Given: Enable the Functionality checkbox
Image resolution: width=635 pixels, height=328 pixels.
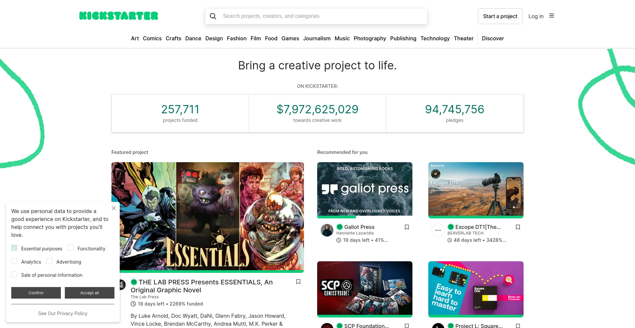Looking at the screenshot, I should pos(70,248).
